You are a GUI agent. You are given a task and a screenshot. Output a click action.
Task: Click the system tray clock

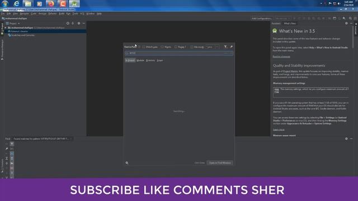tap(348, 3)
